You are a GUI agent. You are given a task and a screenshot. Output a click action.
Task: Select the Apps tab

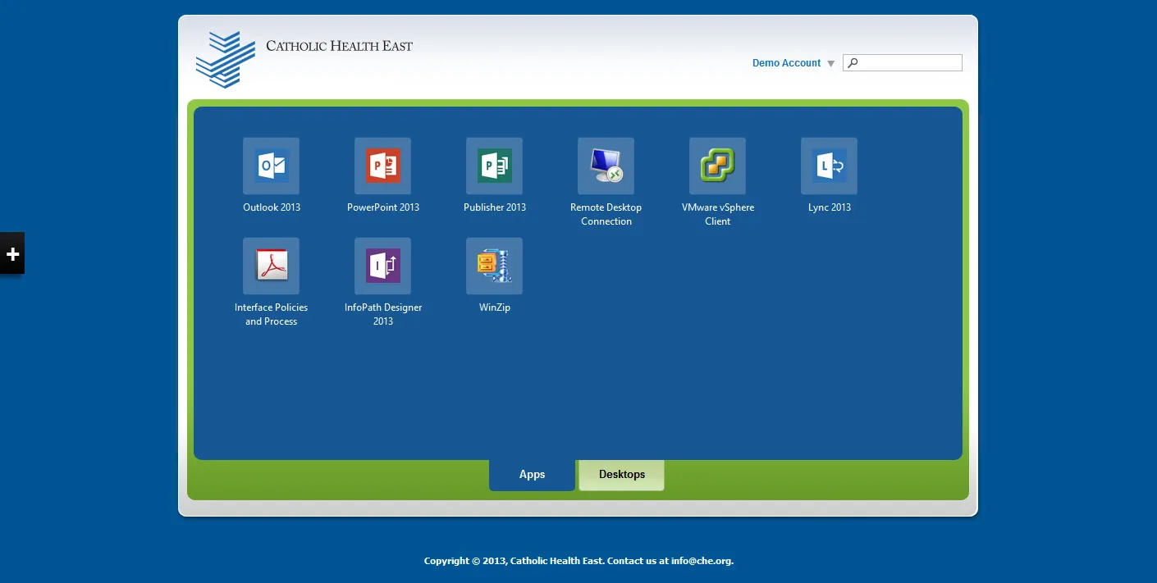coord(532,475)
